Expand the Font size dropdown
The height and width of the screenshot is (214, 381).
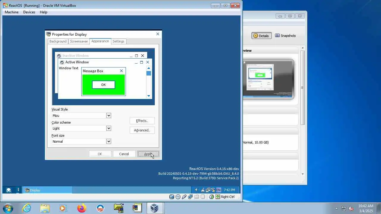click(109, 141)
